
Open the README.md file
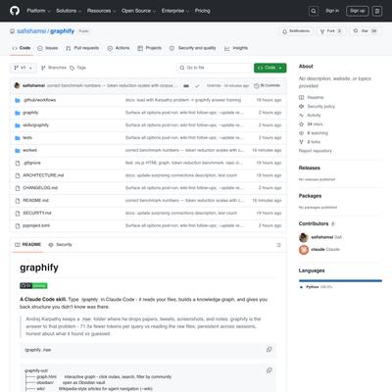[35, 200]
